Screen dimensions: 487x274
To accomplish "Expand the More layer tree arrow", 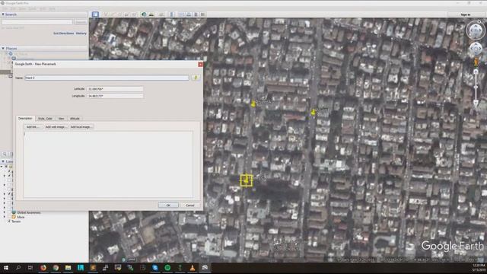I will 5,217.
